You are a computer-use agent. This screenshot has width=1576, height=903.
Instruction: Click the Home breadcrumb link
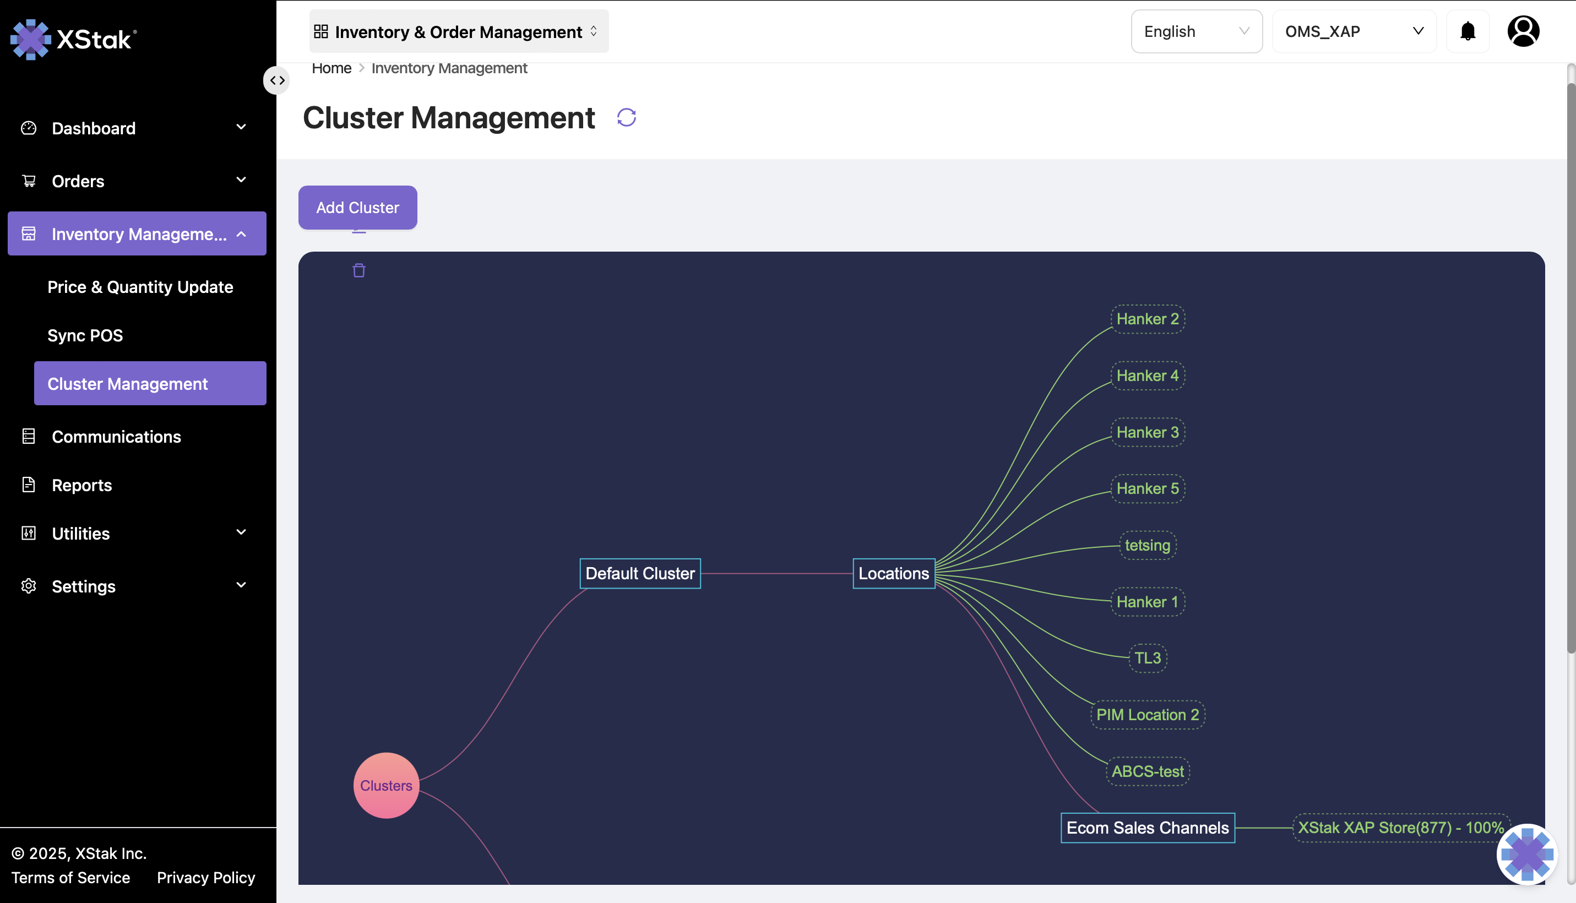point(331,68)
